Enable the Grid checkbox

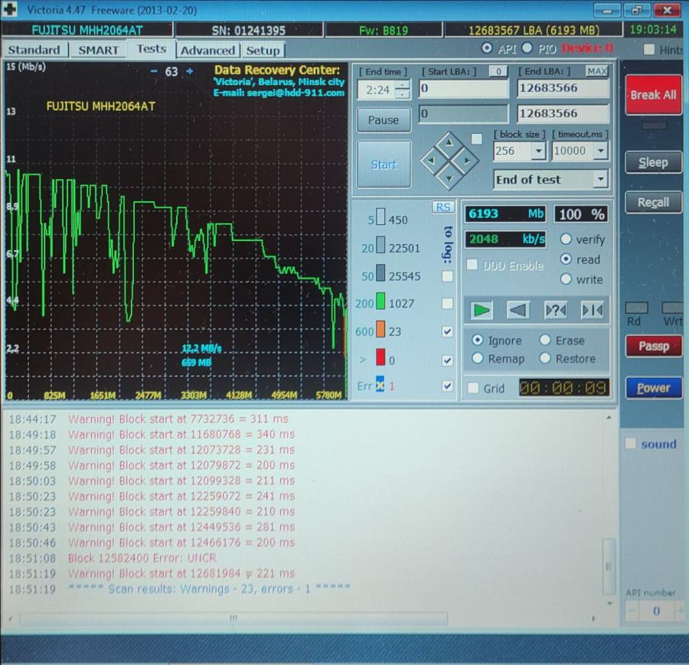click(473, 389)
